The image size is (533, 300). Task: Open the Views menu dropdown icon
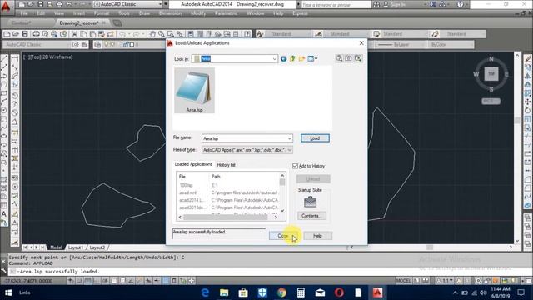(x=312, y=59)
